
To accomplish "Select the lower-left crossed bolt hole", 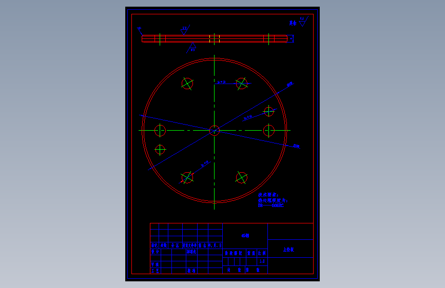I will [187, 178].
